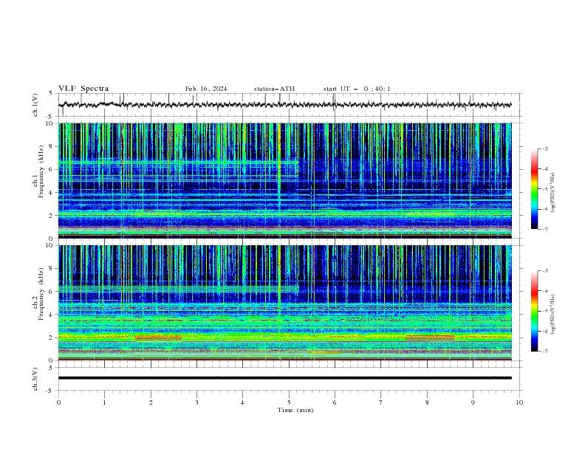Screen dimensions: 585x452
Task: Click time axis tick label "6"
Action: (x=335, y=403)
